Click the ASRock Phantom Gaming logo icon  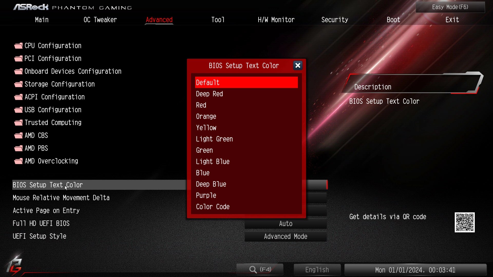[x=64, y=7]
